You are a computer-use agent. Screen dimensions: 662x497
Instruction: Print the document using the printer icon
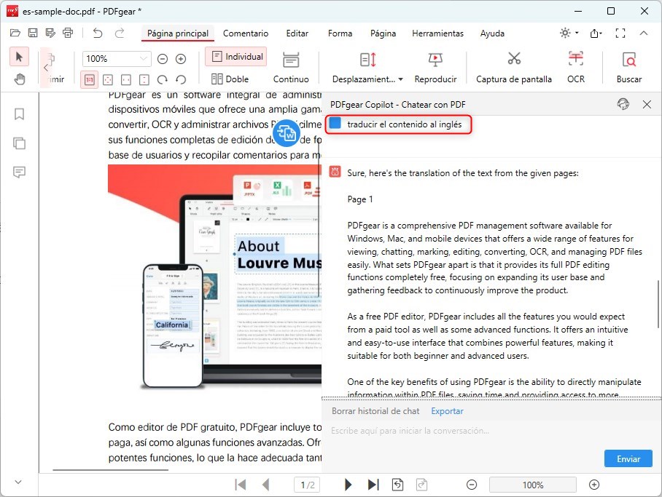pyautogui.click(x=68, y=33)
